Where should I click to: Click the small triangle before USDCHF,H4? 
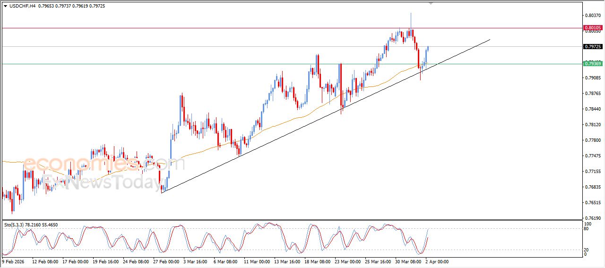coord(5,6)
